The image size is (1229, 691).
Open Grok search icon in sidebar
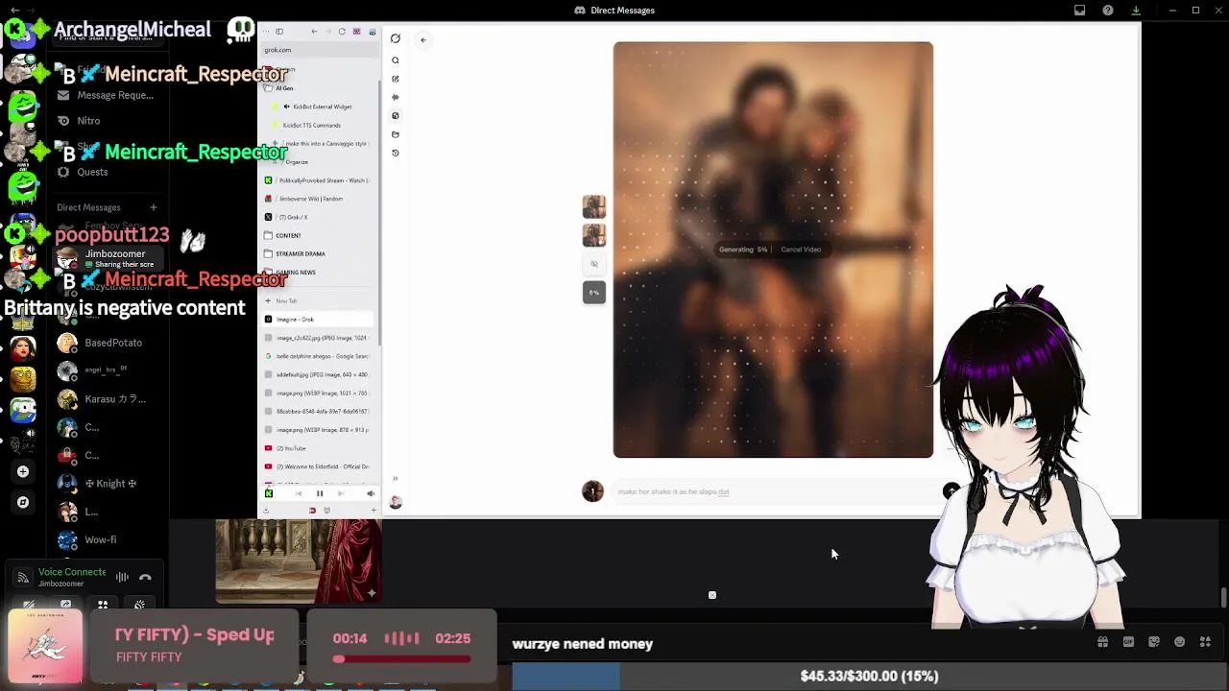[395, 60]
